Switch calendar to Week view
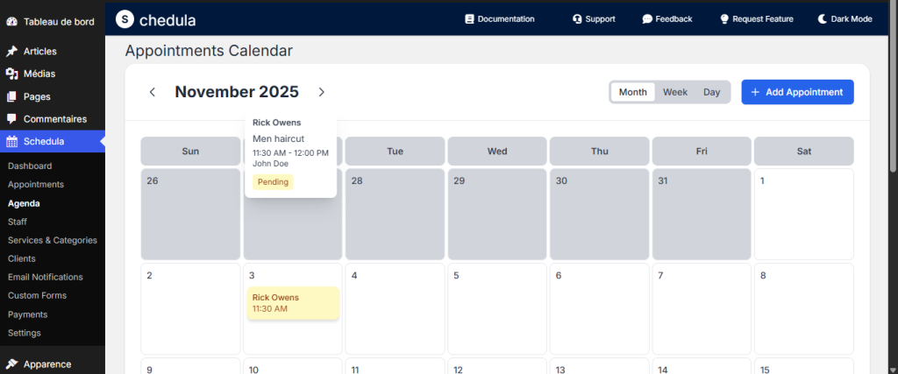898x374 pixels. point(675,92)
